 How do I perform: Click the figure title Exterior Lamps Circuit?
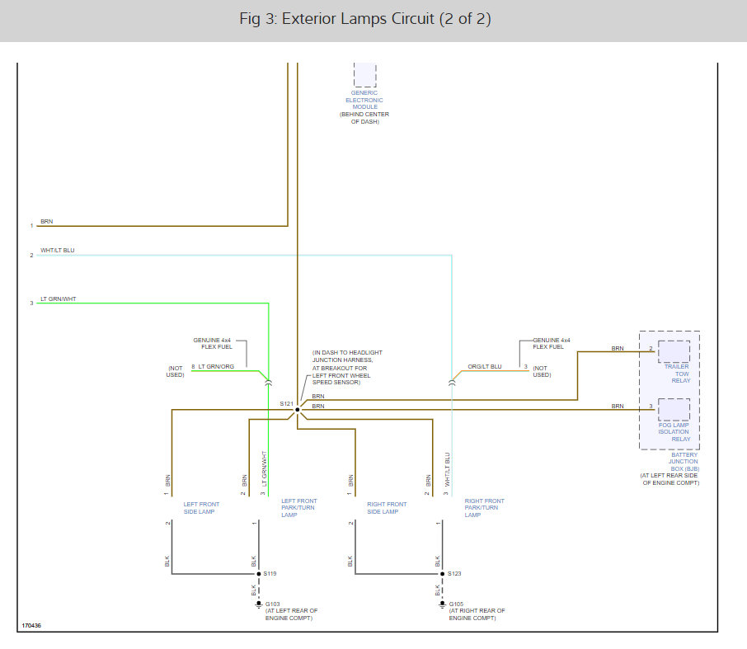365,19
